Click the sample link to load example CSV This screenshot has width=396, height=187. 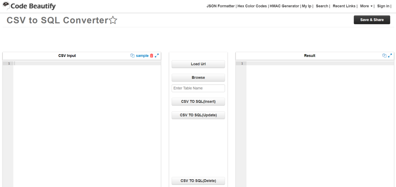(142, 55)
